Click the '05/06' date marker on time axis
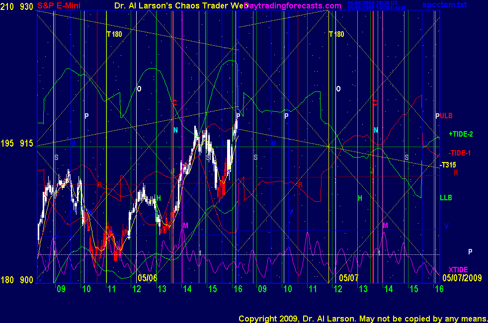Screen dimensions: 488x323 tap(147, 278)
